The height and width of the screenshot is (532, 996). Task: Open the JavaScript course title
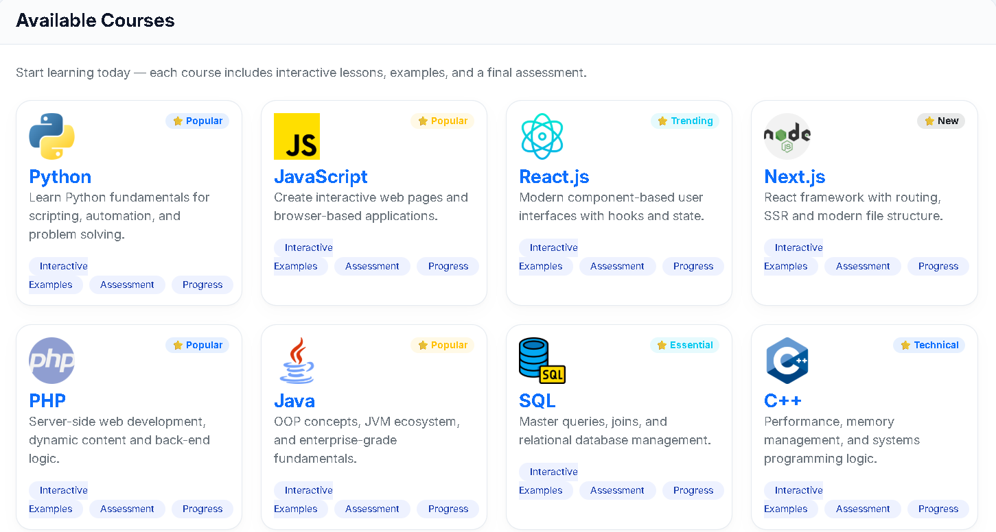pyautogui.click(x=321, y=177)
